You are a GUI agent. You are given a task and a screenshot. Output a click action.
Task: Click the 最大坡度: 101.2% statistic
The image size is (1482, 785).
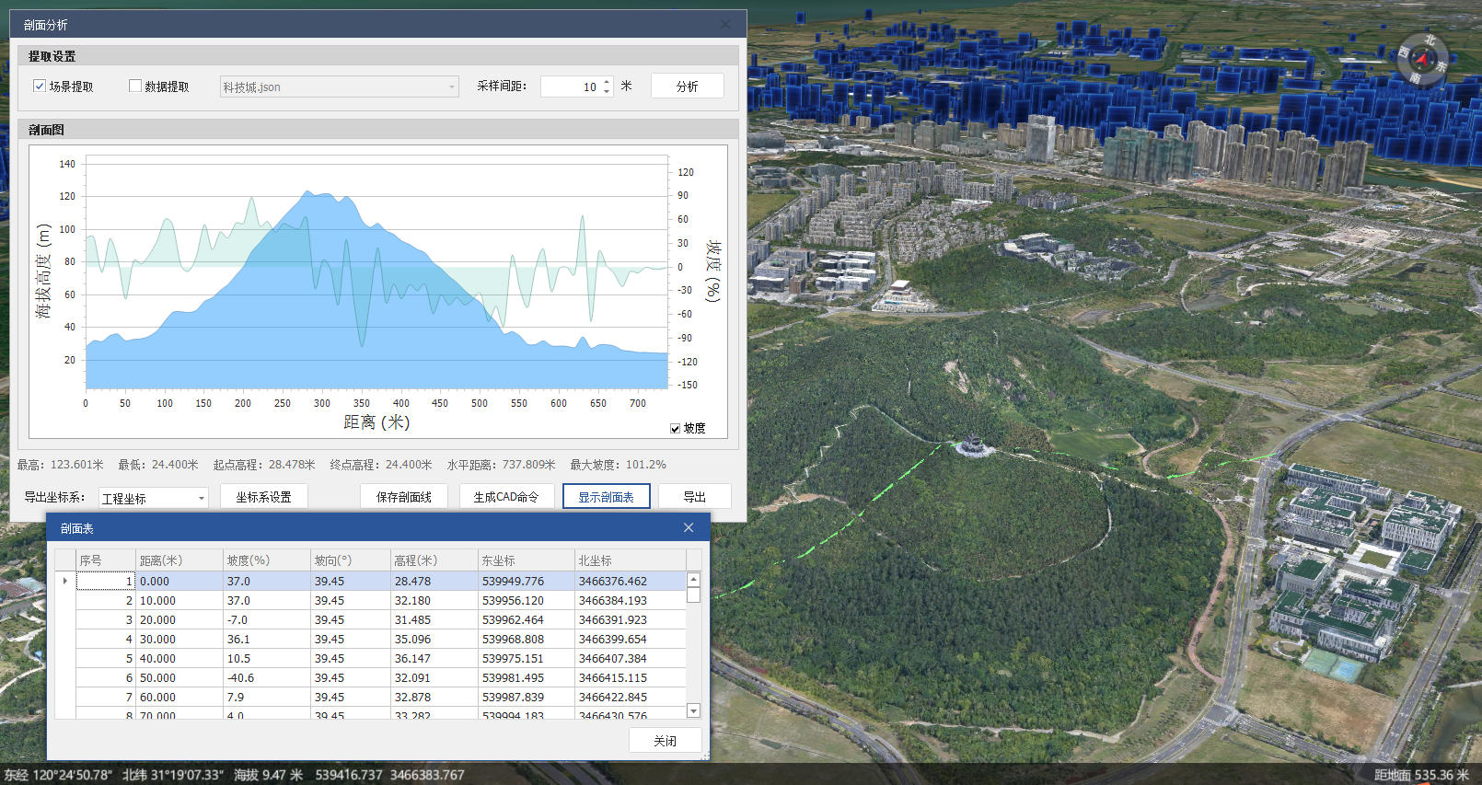[x=618, y=465]
